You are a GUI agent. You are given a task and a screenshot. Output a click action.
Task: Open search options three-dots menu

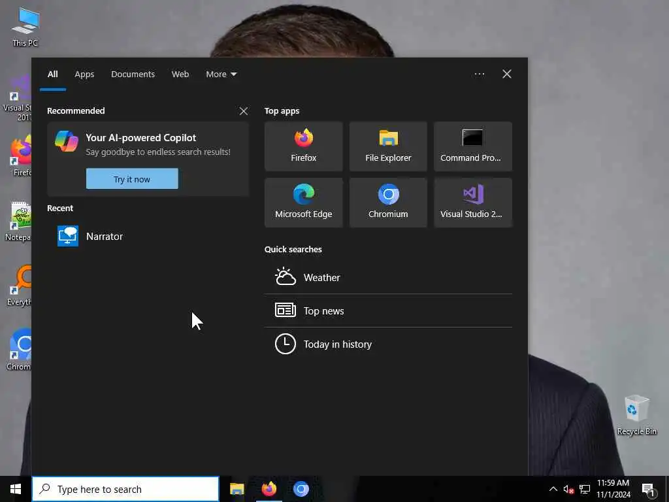coord(479,74)
